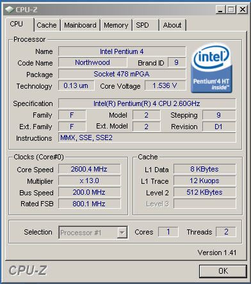Maximize the CPU-Z window

231,10
